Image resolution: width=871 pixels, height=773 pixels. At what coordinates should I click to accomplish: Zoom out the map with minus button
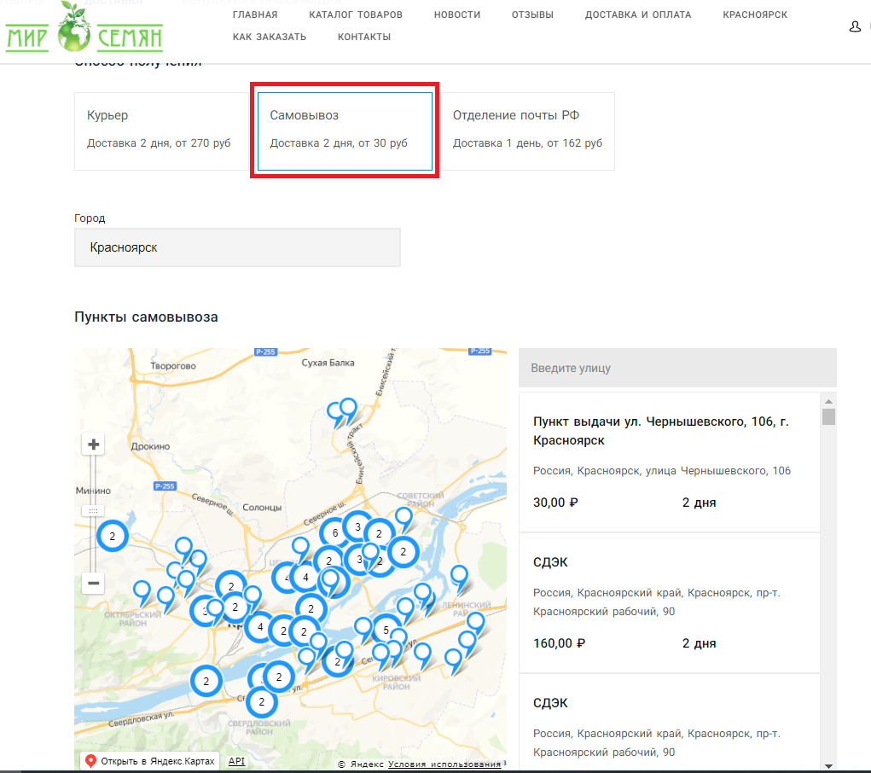point(93,583)
